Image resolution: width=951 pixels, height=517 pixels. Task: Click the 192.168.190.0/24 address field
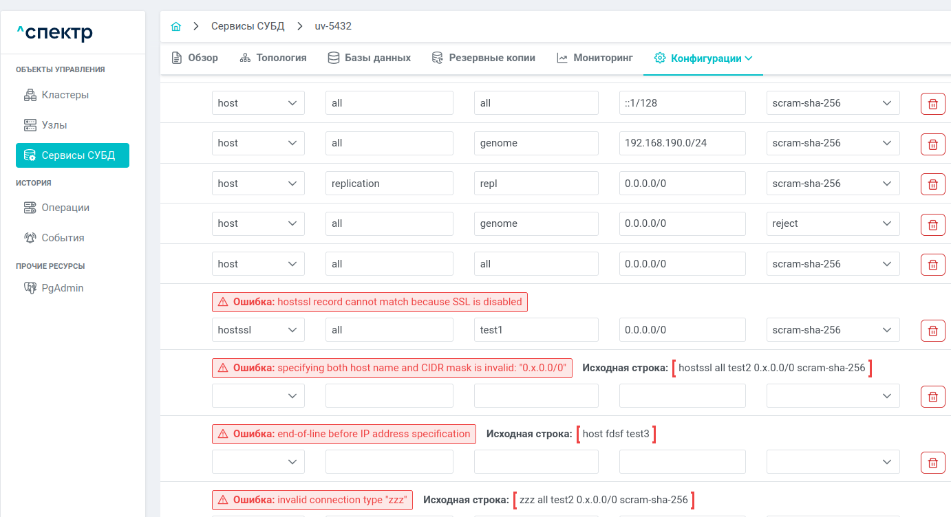click(682, 143)
